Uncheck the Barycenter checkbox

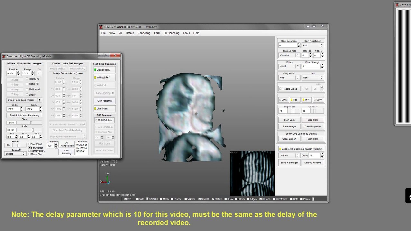30,148
